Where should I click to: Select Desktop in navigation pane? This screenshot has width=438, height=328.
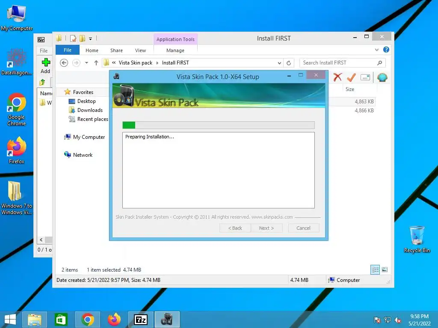click(x=86, y=101)
